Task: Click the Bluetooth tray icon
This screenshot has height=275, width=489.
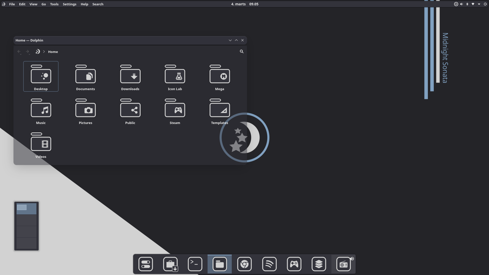Action: tap(467, 4)
